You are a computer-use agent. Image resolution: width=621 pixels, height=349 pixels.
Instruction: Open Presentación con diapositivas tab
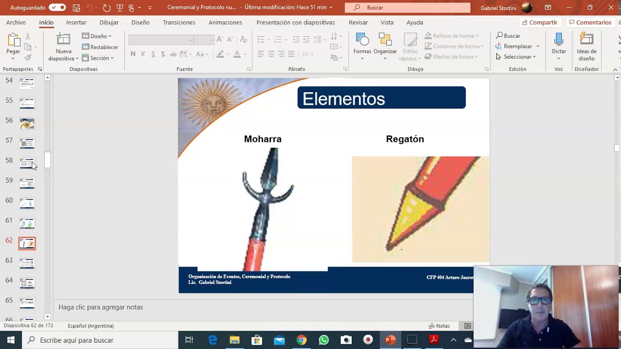tap(295, 22)
